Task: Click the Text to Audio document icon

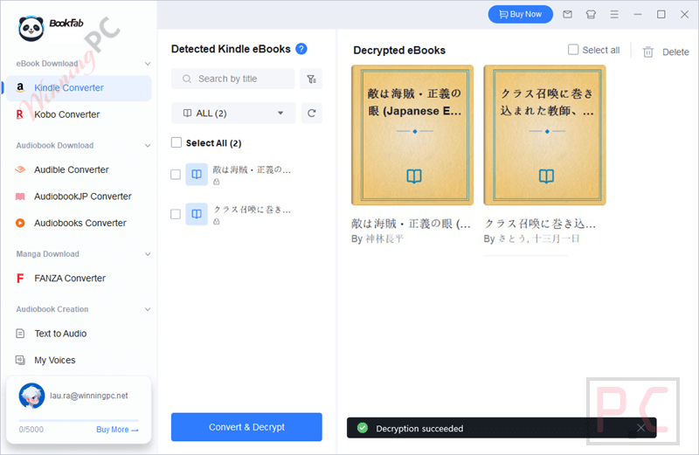Action: pos(20,334)
